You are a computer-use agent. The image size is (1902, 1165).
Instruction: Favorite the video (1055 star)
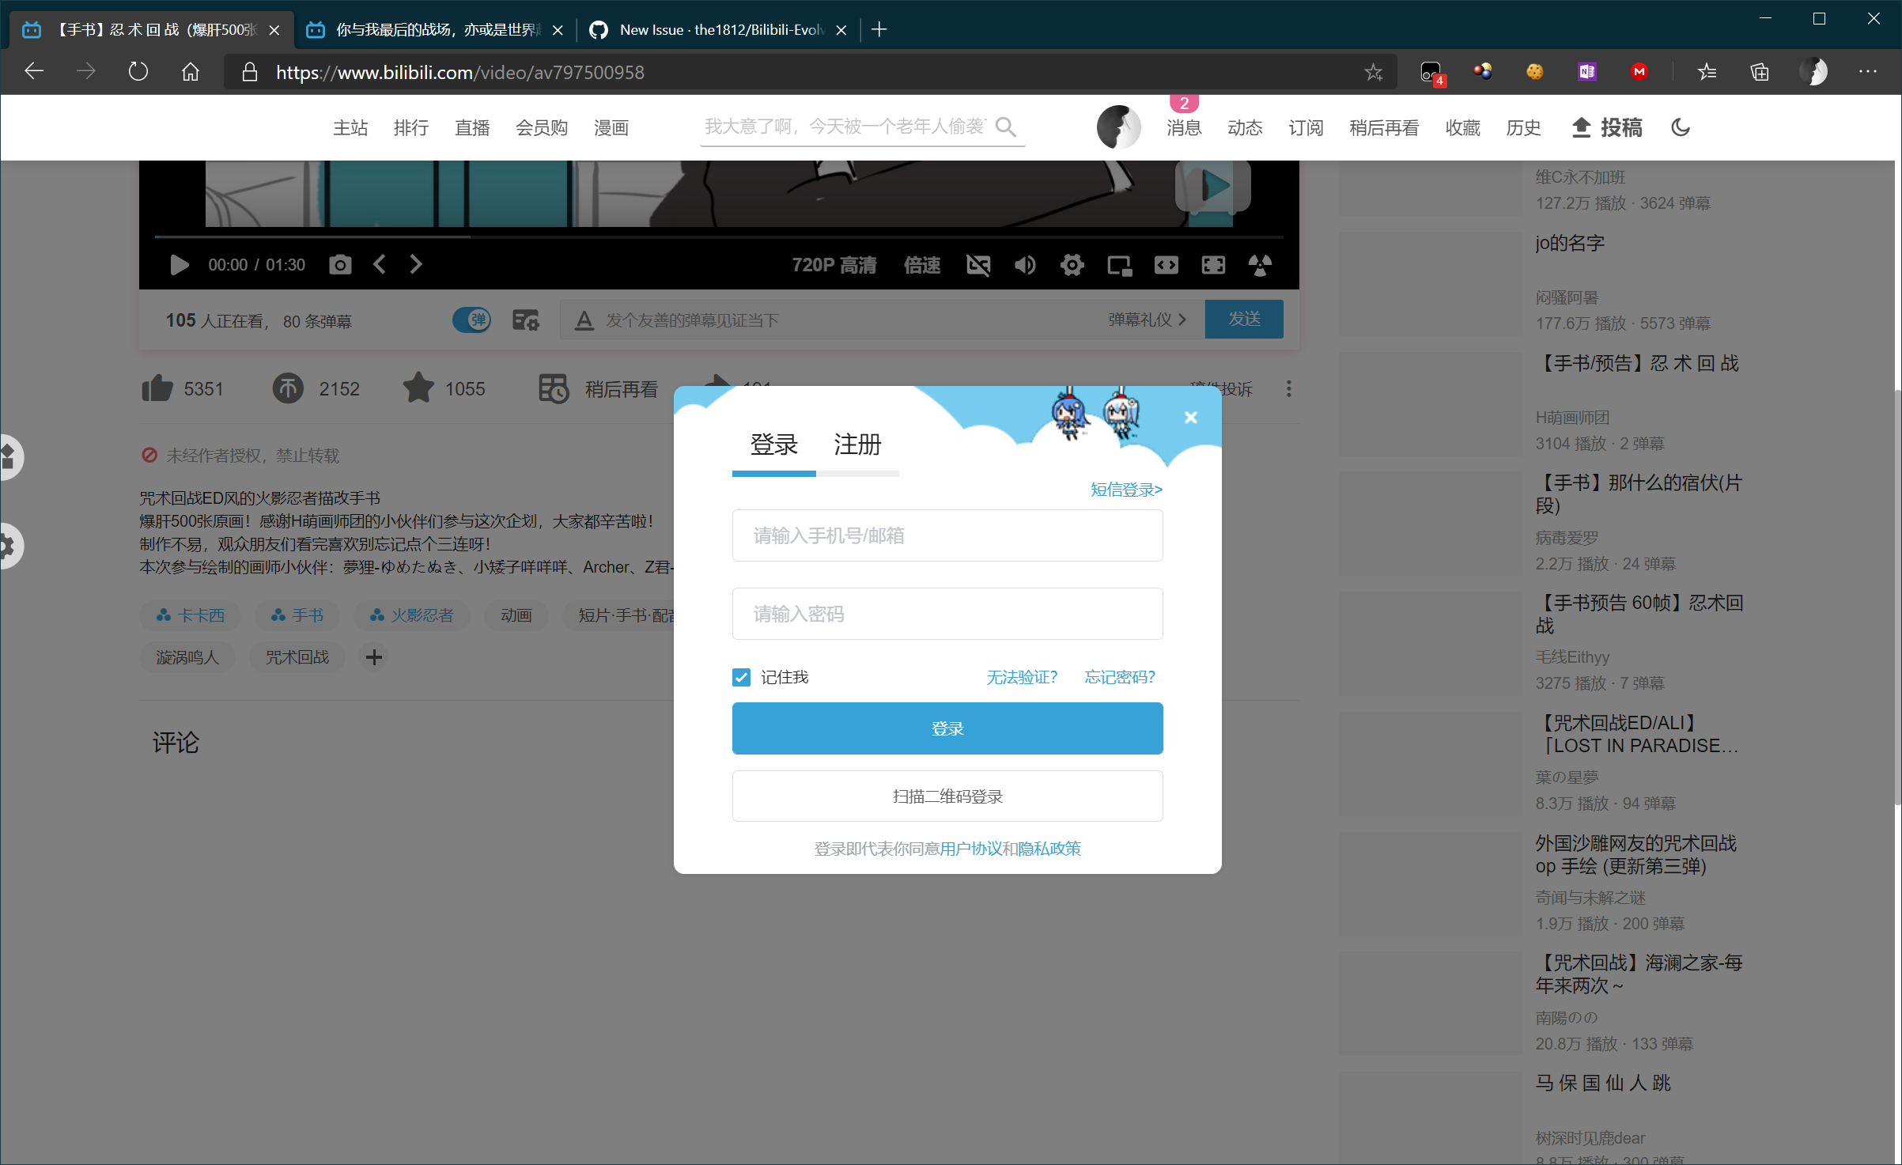pyautogui.click(x=444, y=388)
